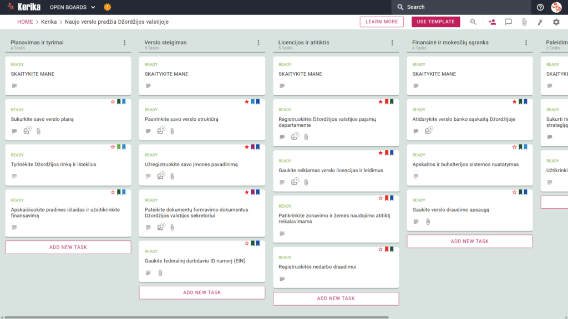Open details icon on Patikrinkite zonavimo card
568x319 pixels.
[x=282, y=234]
